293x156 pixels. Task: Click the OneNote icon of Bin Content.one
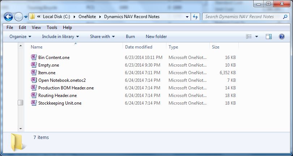pyautogui.click(x=34, y=57)
